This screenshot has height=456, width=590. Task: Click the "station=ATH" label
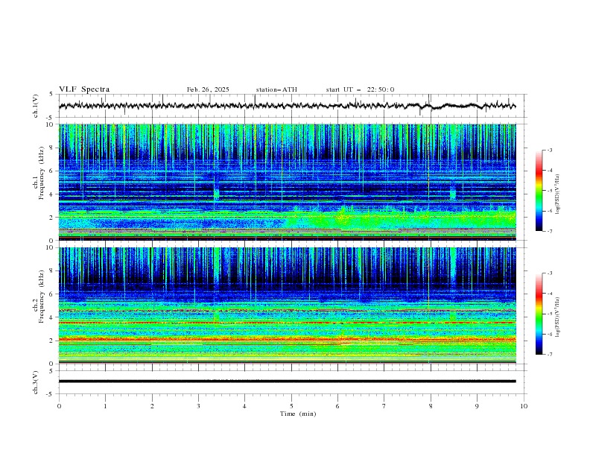(x=276, y=89)
